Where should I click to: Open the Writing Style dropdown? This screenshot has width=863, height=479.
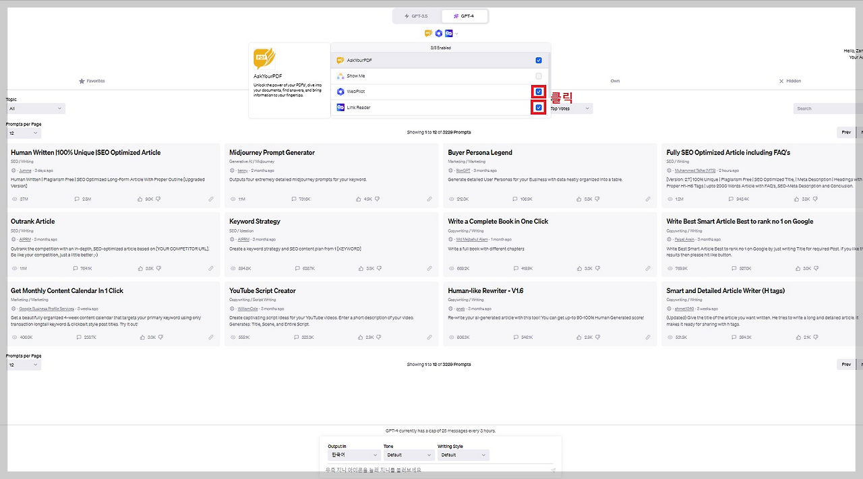pos(463,455)
